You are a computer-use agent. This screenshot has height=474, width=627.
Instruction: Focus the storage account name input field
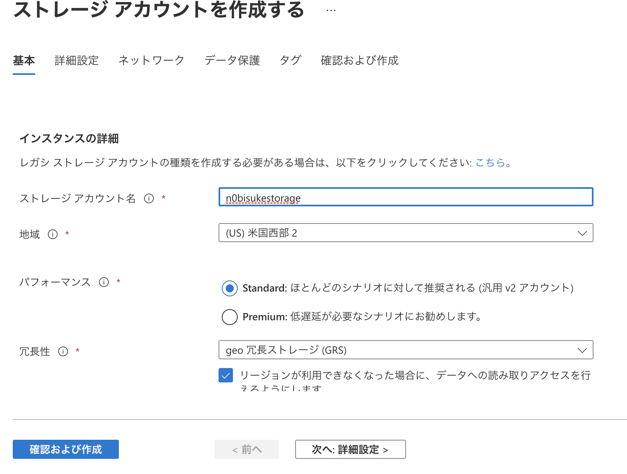click(406, 197)
